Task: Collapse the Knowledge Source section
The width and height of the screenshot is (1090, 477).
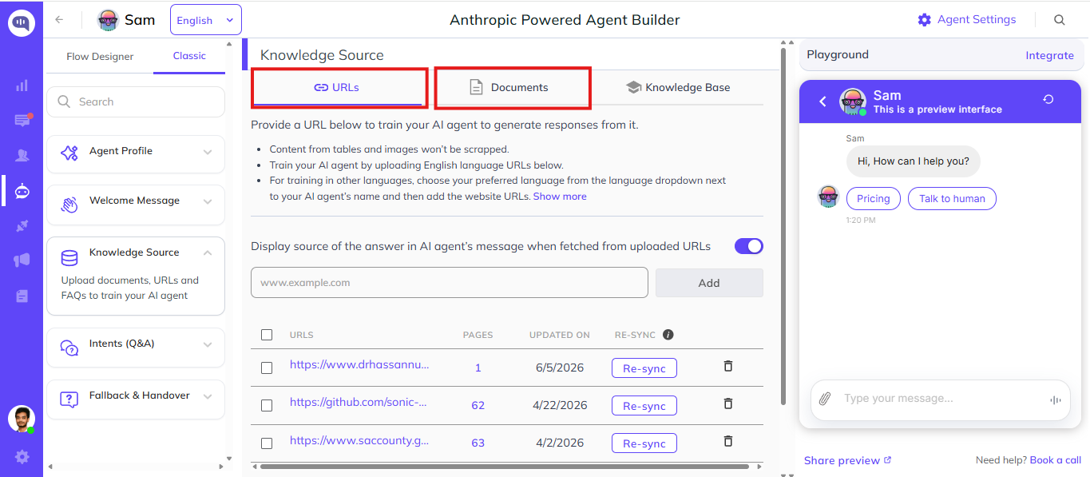Action: pyautogui.click(x=208, y=253)
